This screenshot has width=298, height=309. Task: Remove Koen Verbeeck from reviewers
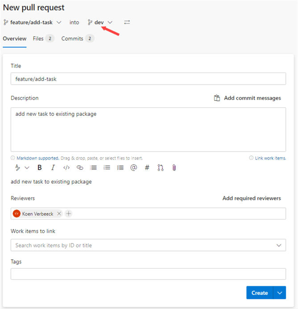point(59,214)
